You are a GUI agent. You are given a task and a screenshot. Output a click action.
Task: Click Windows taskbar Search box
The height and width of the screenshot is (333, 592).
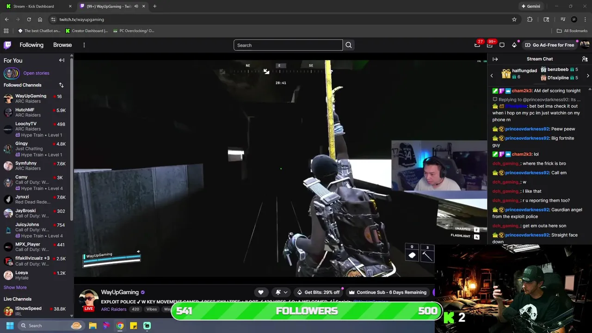click(50, 326)
